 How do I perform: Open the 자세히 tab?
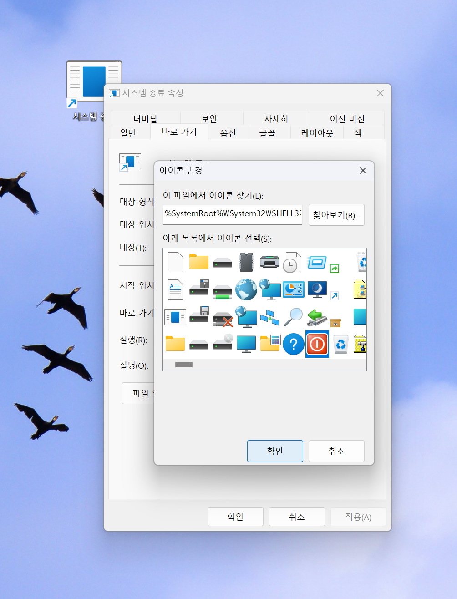pos(276,119)
